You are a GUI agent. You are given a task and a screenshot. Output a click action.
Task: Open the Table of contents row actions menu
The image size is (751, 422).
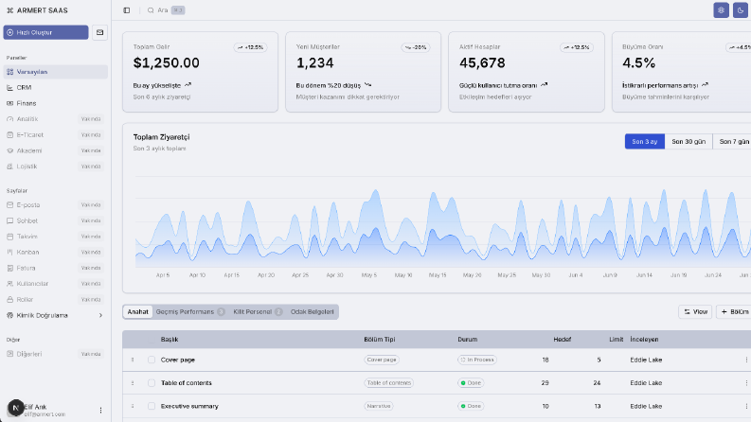(746, 383)
